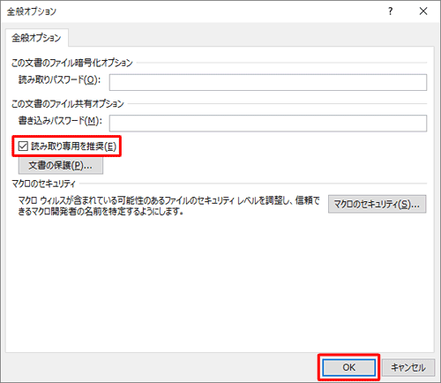
Task: Click the この文書のファイル暗号化オプション heading
Action: click(72, 63)
